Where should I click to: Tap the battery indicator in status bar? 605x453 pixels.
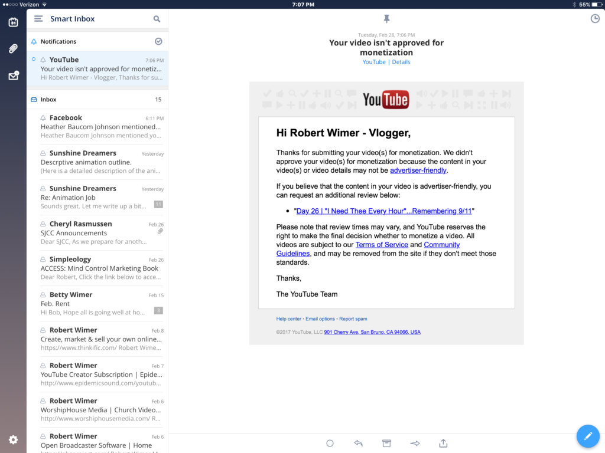point(597,5)
